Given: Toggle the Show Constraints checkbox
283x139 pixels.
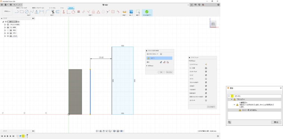Looking at the screenshot, I should (x=206, y=93).
